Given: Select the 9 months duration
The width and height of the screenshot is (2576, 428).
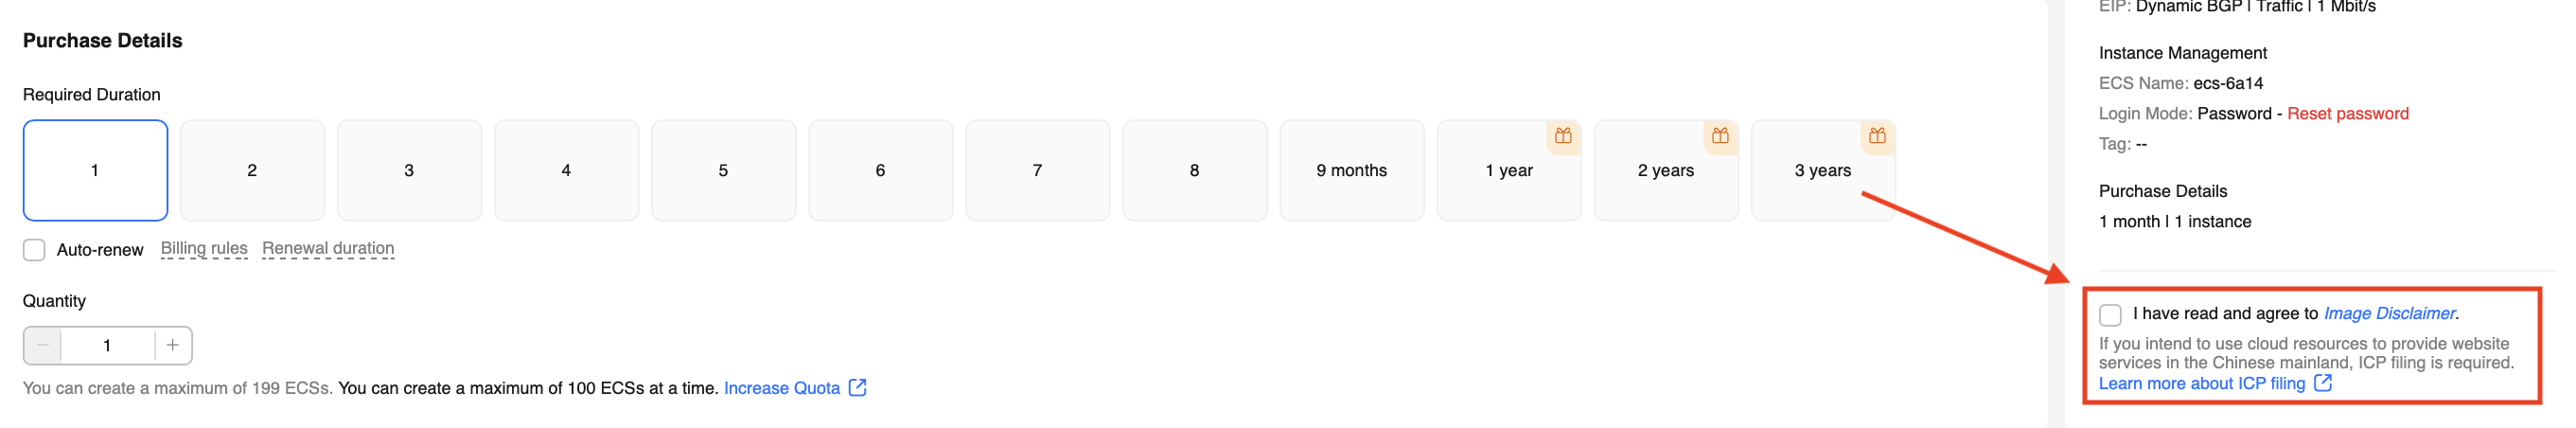Looking at the screenshot, I should (x=1351, y=170).
